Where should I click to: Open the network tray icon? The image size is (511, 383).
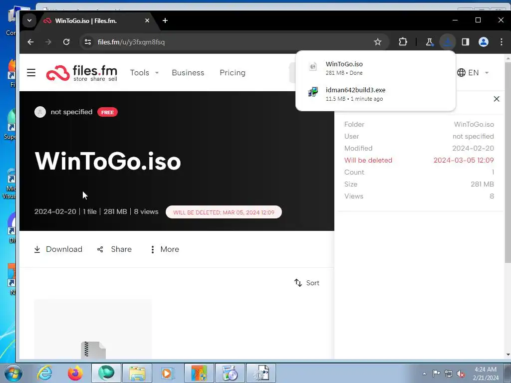click(x=449, y=374)
